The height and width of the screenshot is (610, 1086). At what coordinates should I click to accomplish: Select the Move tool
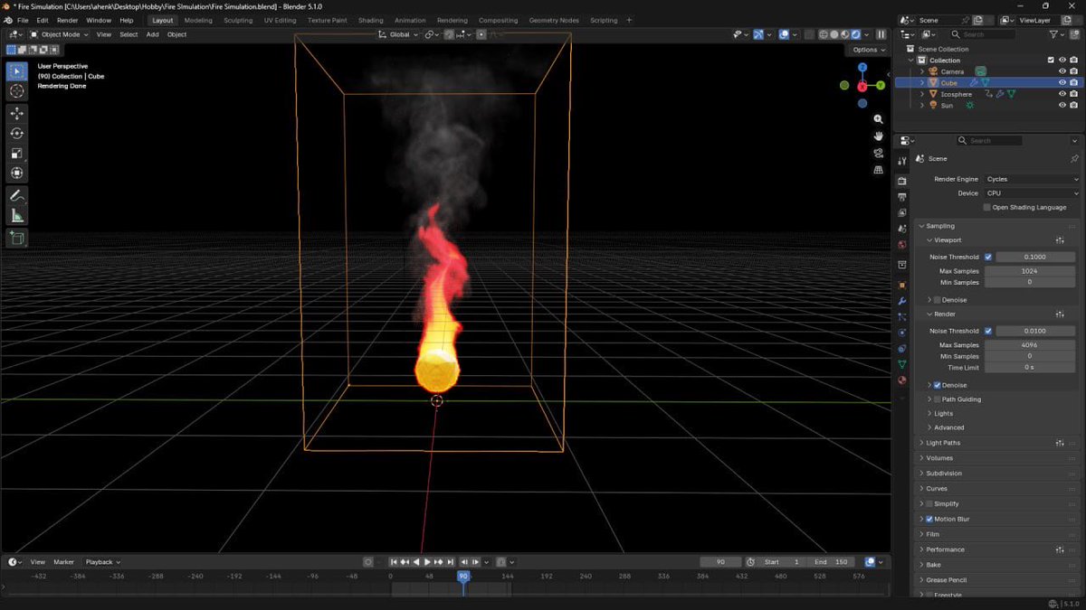click(17, 113)
